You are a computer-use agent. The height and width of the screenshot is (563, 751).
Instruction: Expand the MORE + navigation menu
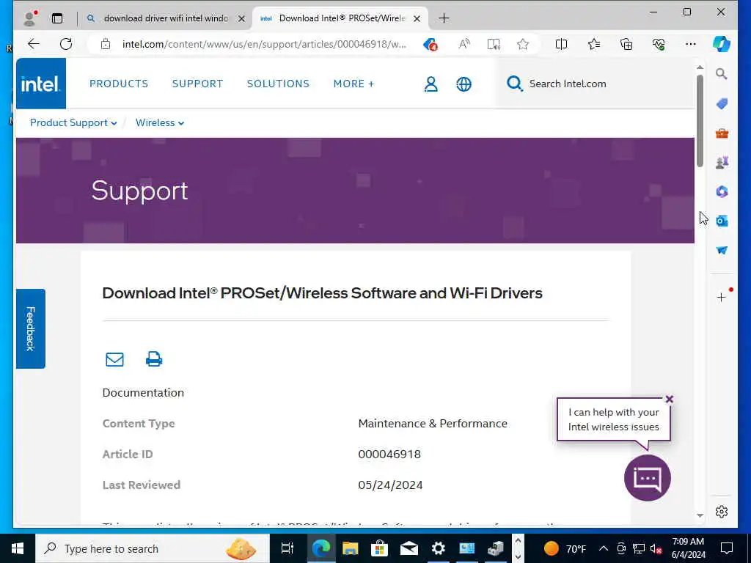coord(353,84)
